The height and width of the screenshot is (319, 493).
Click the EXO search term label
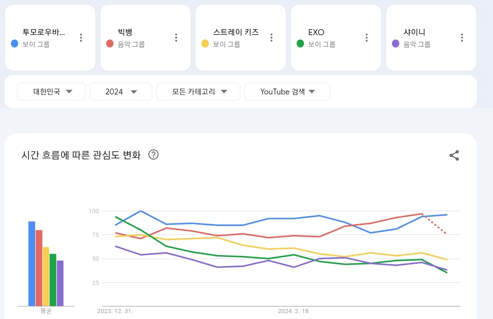tap(316, 32)
